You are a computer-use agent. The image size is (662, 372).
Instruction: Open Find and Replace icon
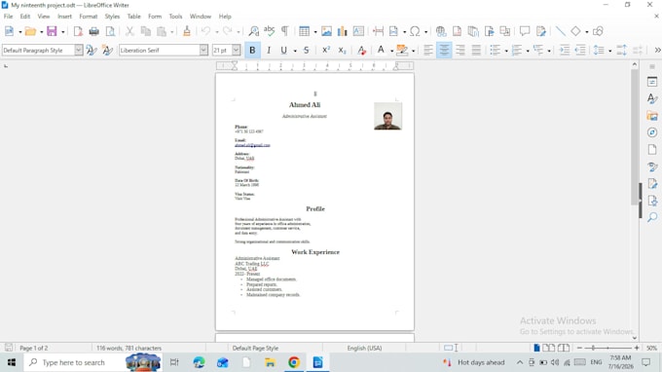253,31
